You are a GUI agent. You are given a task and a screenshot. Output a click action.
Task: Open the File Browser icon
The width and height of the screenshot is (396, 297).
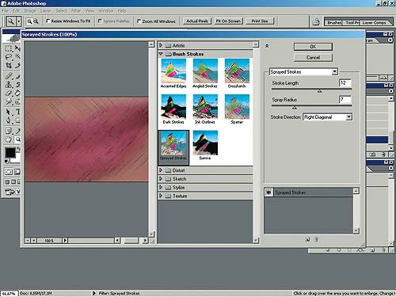(316, 21)
